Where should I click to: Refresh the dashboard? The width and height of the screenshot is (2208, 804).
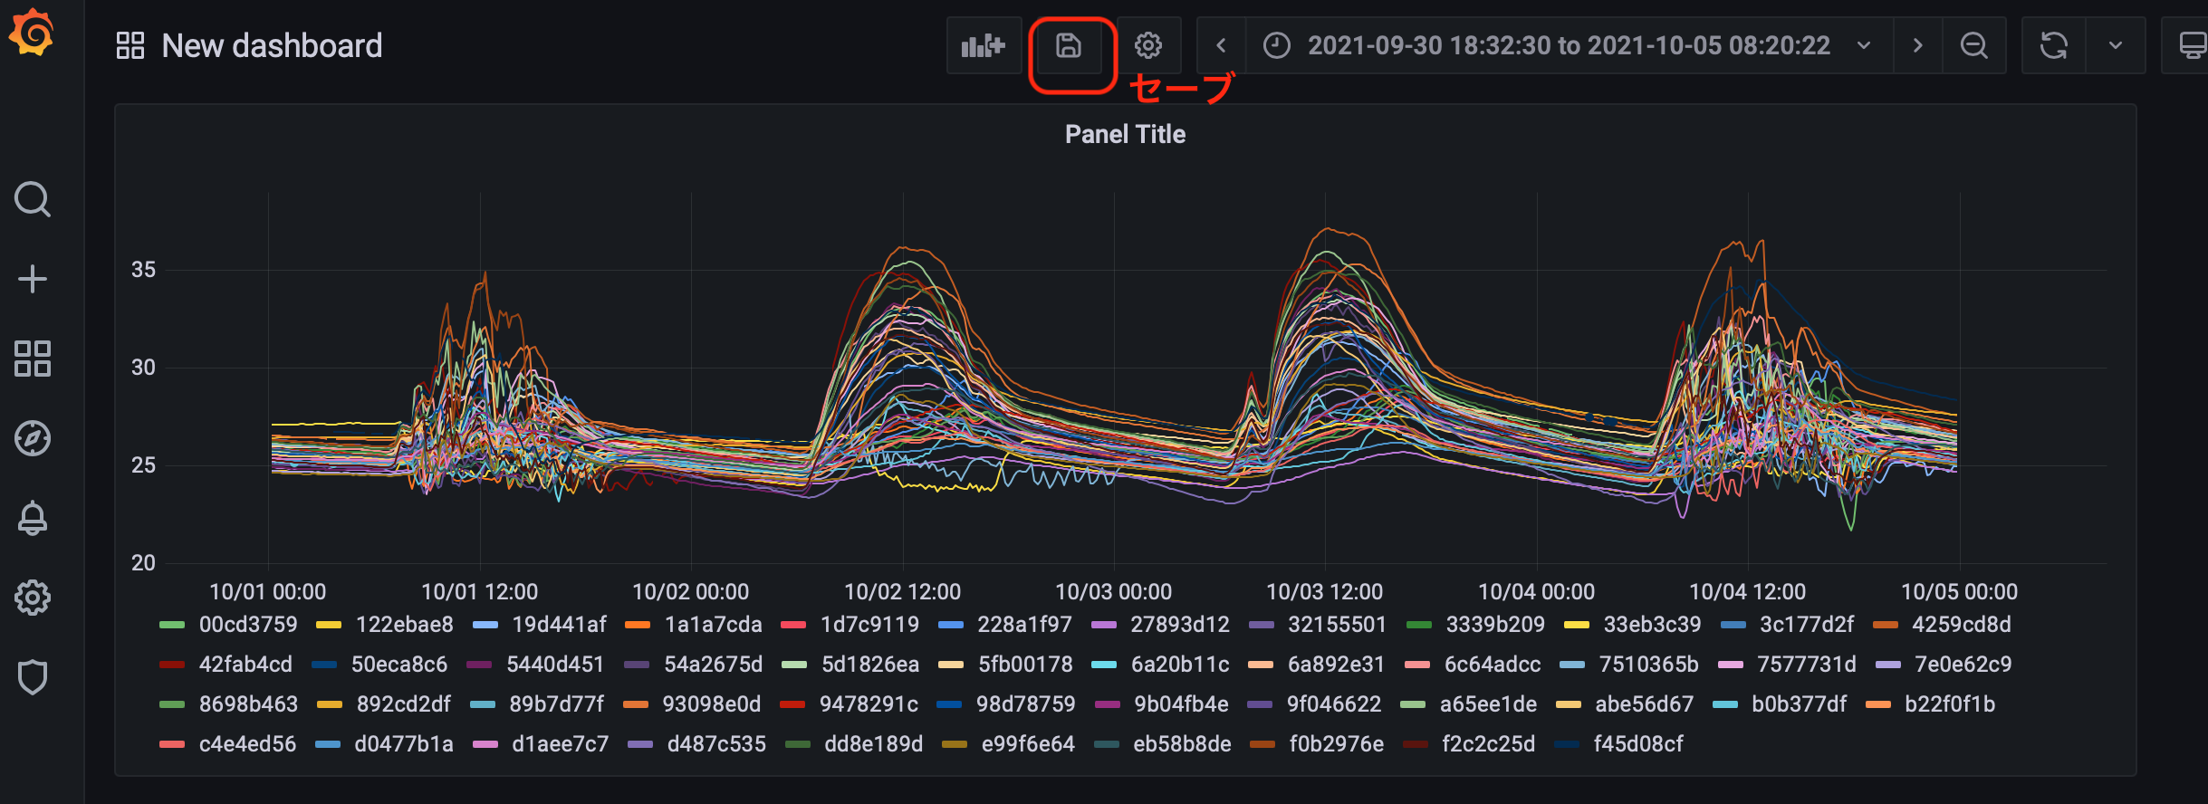[x=2053, y=45]
